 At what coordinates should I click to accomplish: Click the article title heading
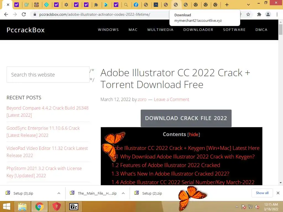click(x=175, y=79)
